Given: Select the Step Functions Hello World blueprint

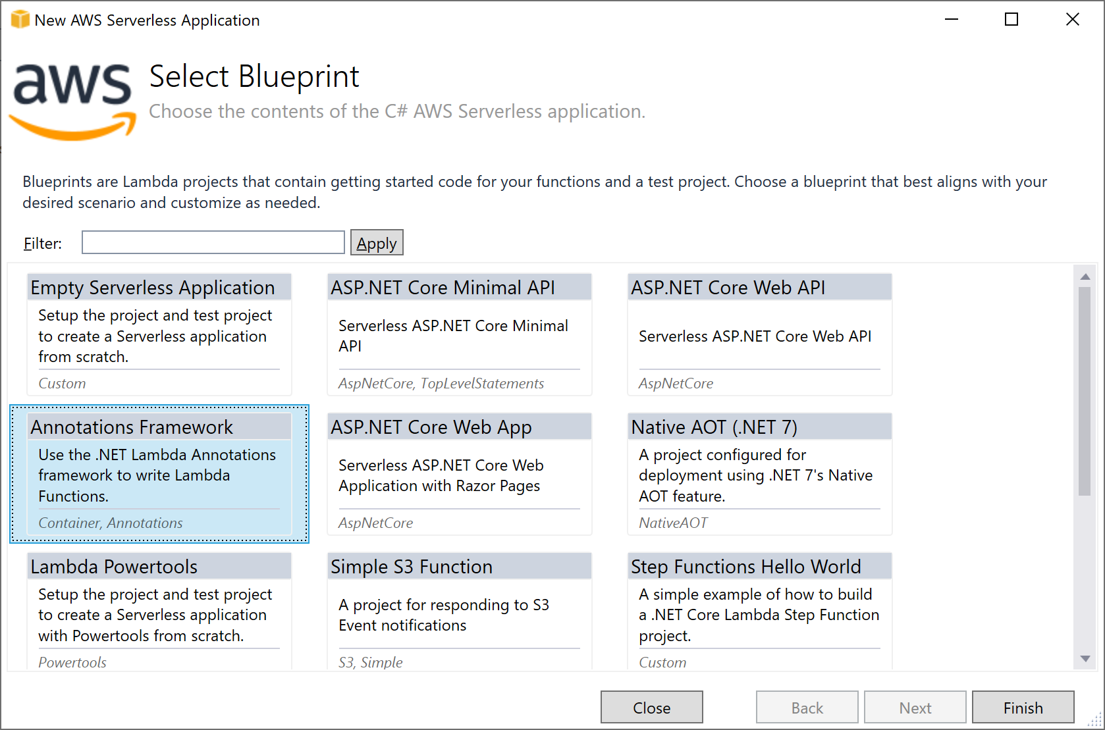Looking at the screenshot, I should (759, 609).
